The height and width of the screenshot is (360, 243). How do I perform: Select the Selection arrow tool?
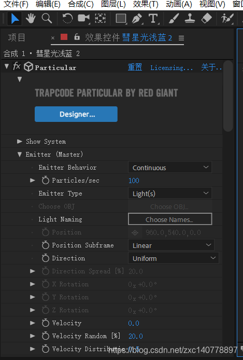[15, 19]
